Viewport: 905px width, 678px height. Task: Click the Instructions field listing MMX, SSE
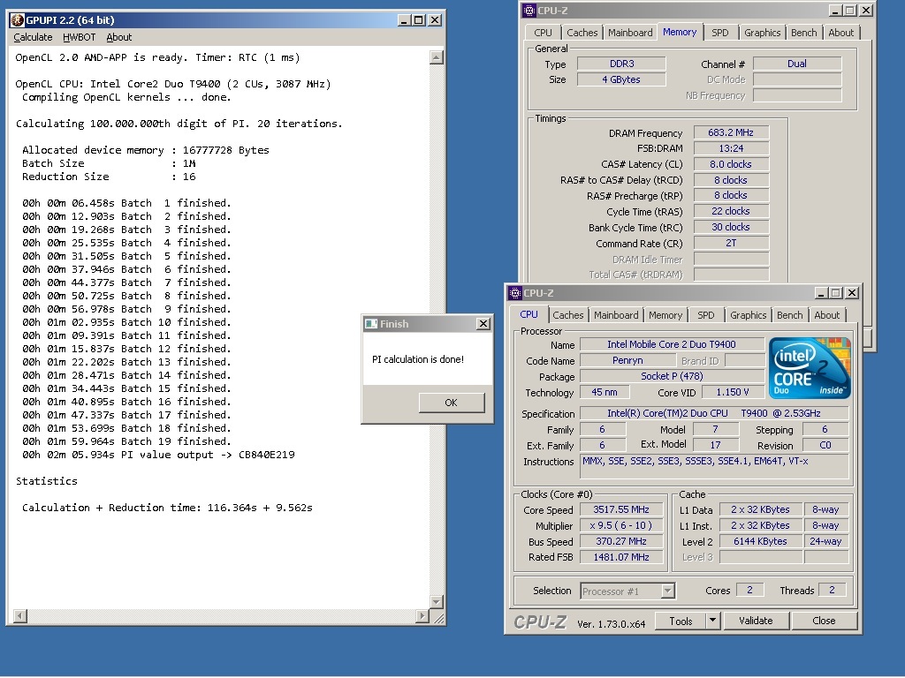point(714,466)
